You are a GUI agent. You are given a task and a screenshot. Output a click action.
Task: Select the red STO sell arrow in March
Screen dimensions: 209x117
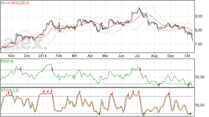(x=80, y=92)
